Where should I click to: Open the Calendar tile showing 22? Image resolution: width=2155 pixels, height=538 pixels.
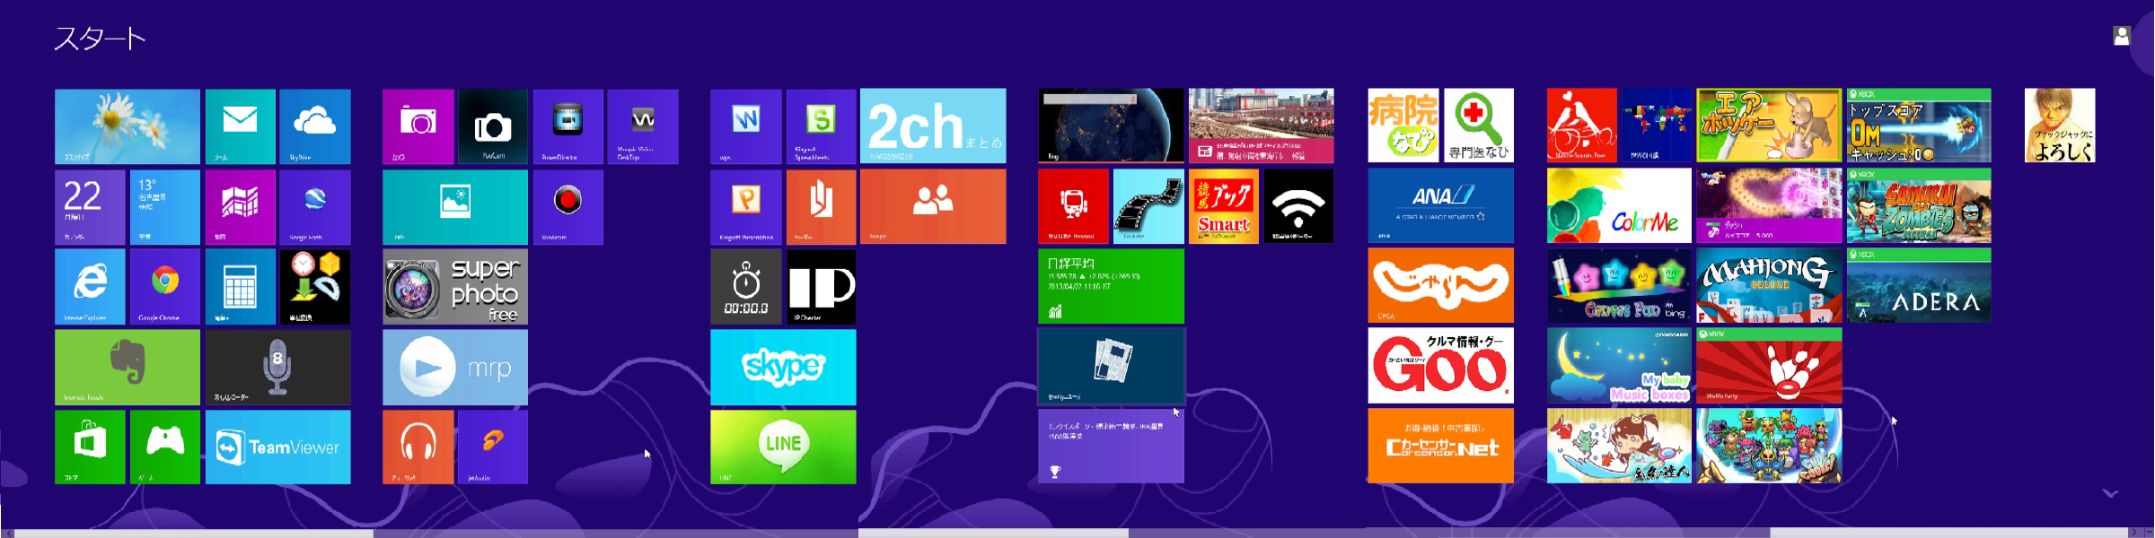click(x=90, y=207)
